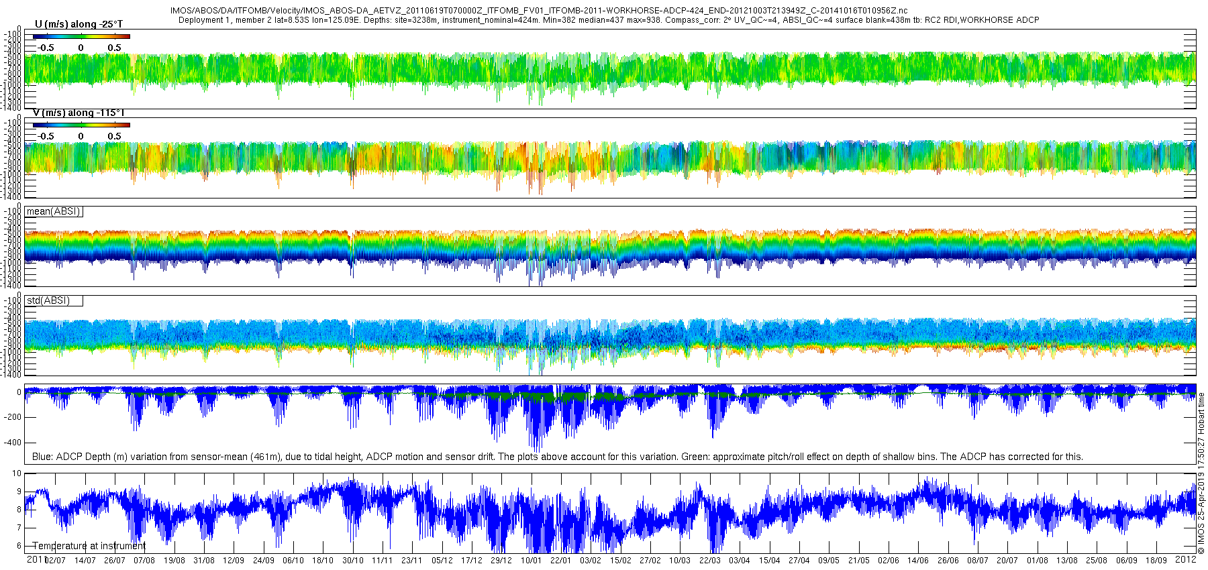Image resolution: width=1208 pixels, height=570 pixels.
Task: Click the '0.5' label on U colorbar
Action: point(114,48)
